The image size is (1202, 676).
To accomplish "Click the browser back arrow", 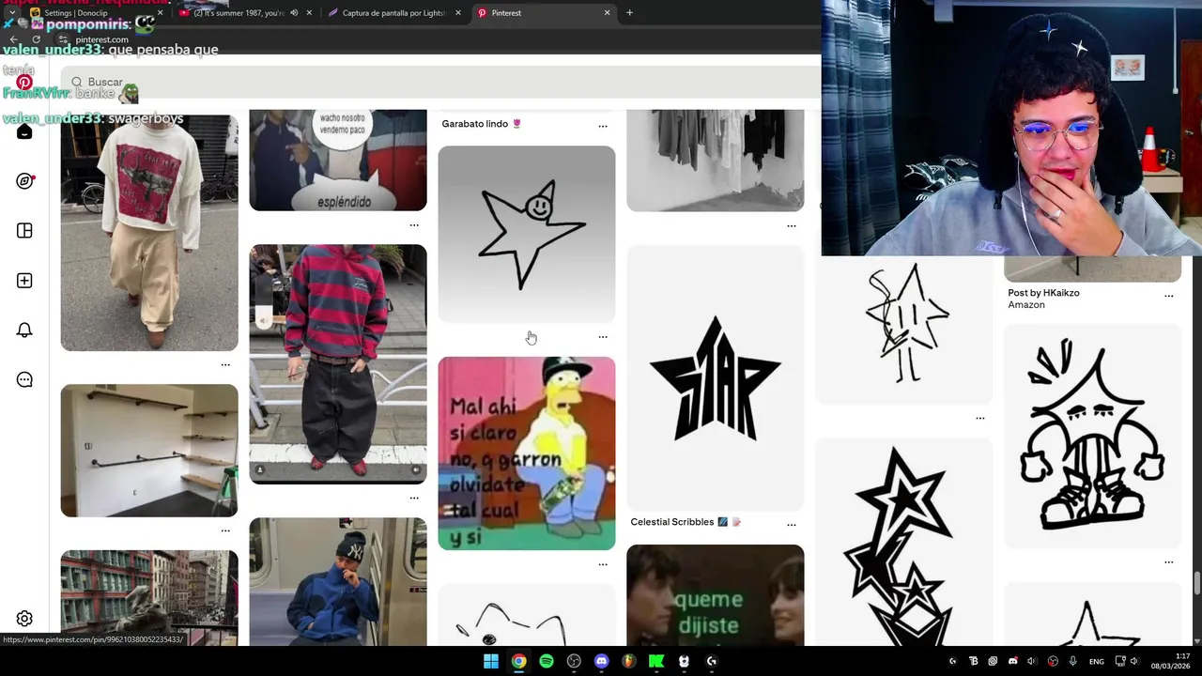I will click(13, 39).
